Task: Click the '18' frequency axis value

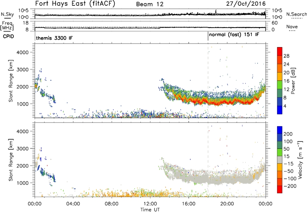Action: (x=25, y=23)
